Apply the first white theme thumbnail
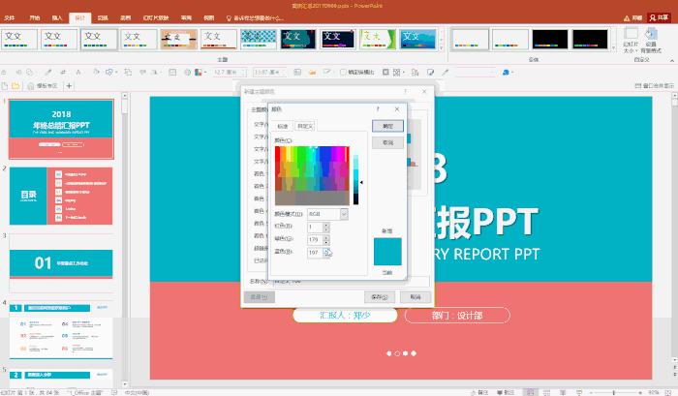 point(19,40)
